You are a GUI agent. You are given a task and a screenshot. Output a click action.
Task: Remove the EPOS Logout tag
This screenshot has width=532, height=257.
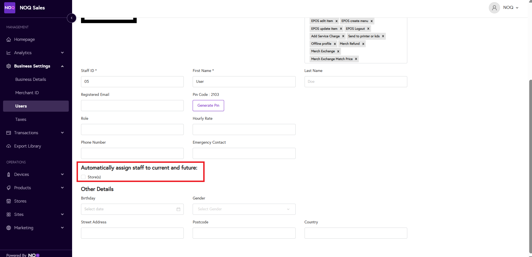pos(368,29)
